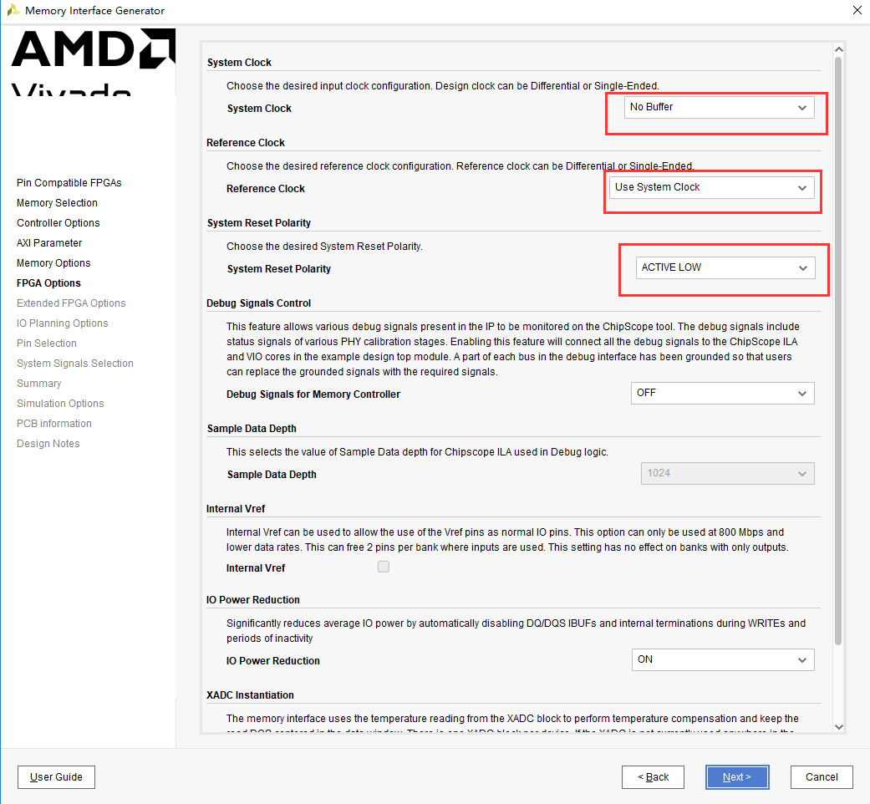Click the Vivado app icon in title bar
870x804 pixels.
pyautogui.click(x=13, y=10)
